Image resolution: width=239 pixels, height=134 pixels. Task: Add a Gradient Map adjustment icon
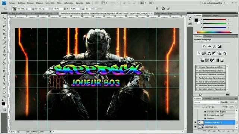coord(217,60)
